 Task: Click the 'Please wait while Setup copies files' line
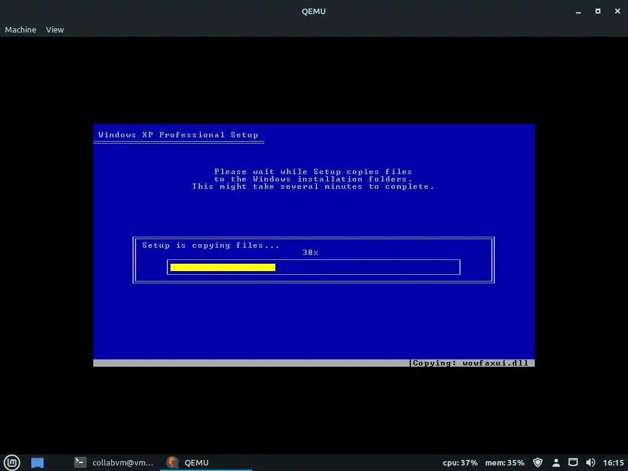(x=313, y=172)
